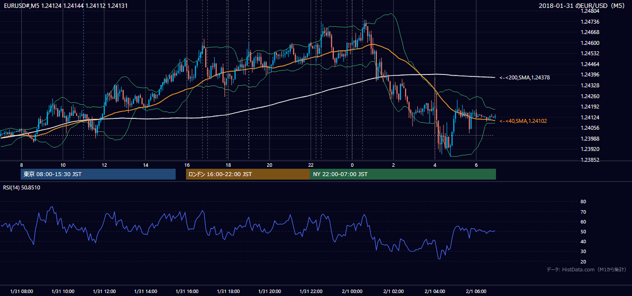Click the 2/1 00:00 time axis label
632x296 pixels.
pos(352,292)
